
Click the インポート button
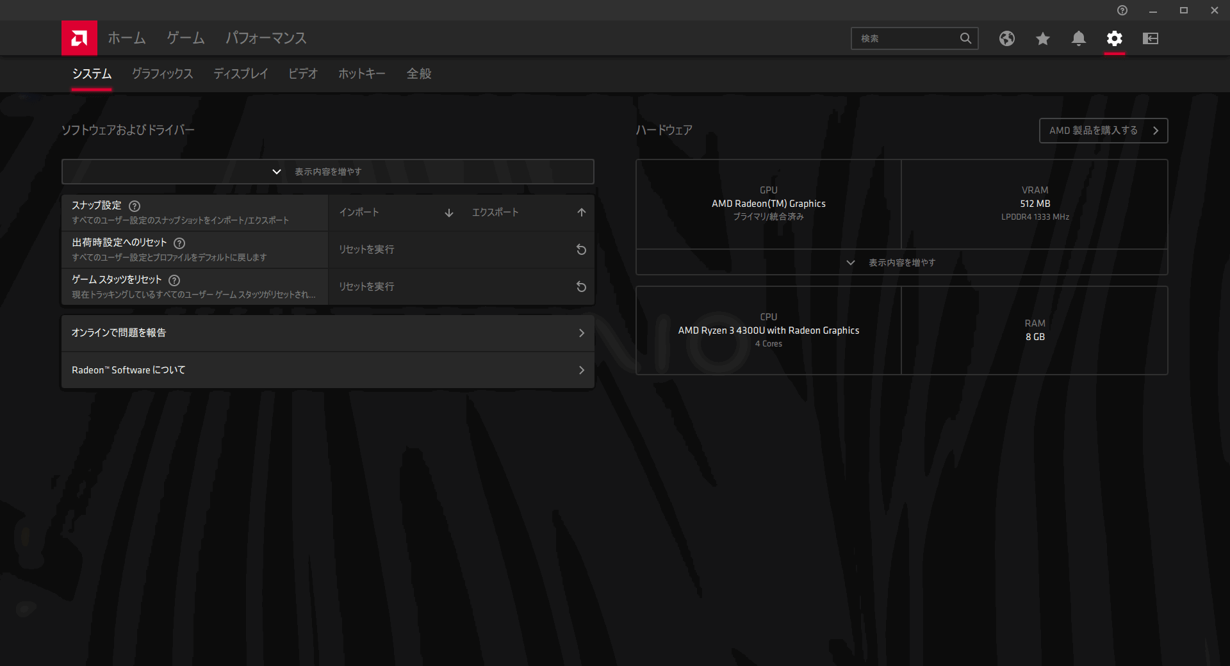point(395,213)
